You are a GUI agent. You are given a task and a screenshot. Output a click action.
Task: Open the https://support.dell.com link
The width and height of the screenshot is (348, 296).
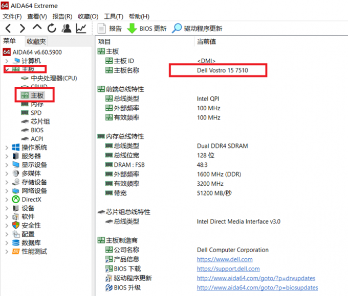(228, 269)
